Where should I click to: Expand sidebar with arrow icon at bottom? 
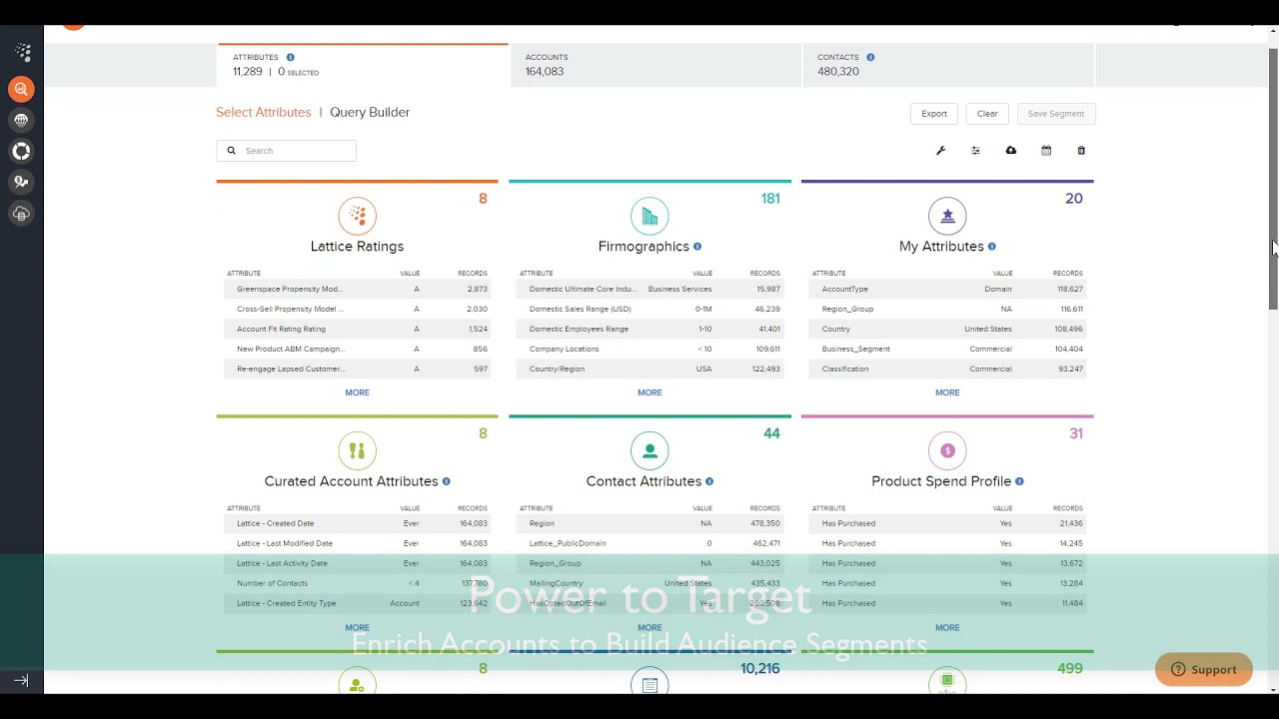coord(21,681)
